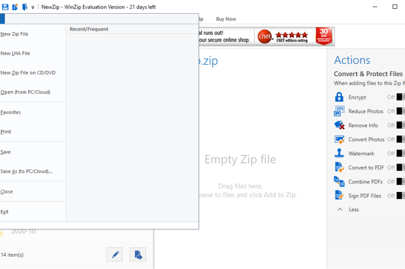Click the 14 item(s) status text

tap(12, 255)
